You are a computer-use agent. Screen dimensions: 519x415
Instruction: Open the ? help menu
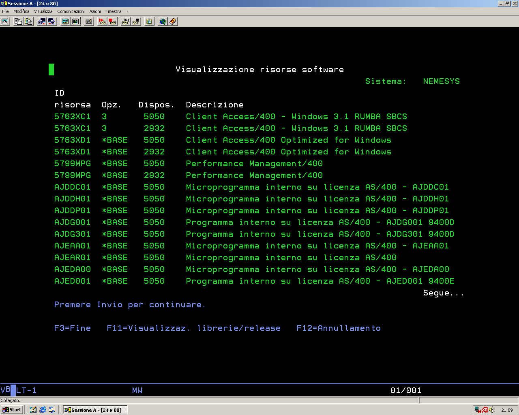(x=127, y=11)
